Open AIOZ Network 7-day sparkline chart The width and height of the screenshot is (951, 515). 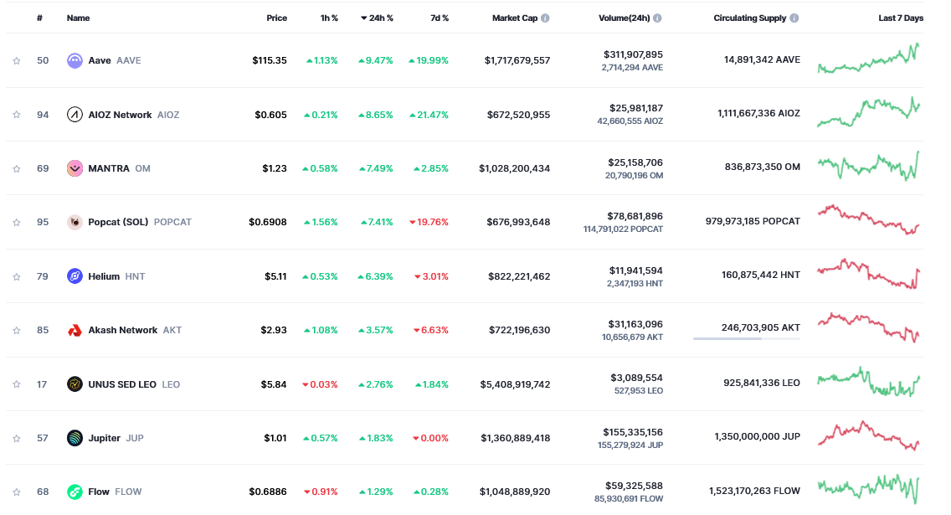tap(868, 112)
